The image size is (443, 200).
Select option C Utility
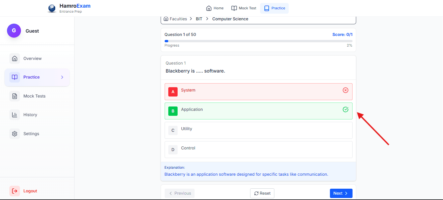[x=258, y=130]
